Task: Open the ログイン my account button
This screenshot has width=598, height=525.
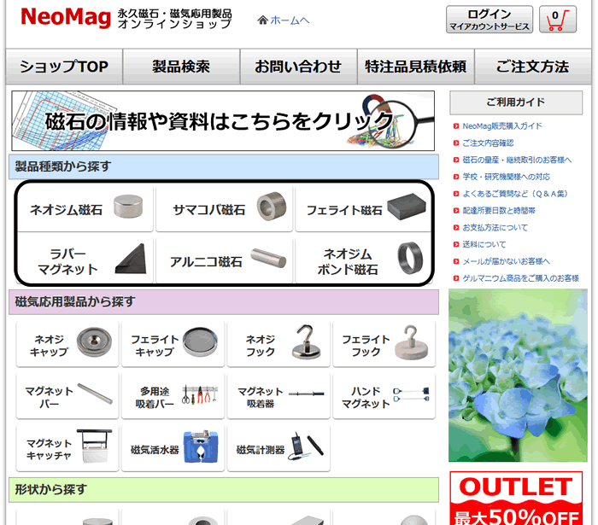Action: click(490, 19)
